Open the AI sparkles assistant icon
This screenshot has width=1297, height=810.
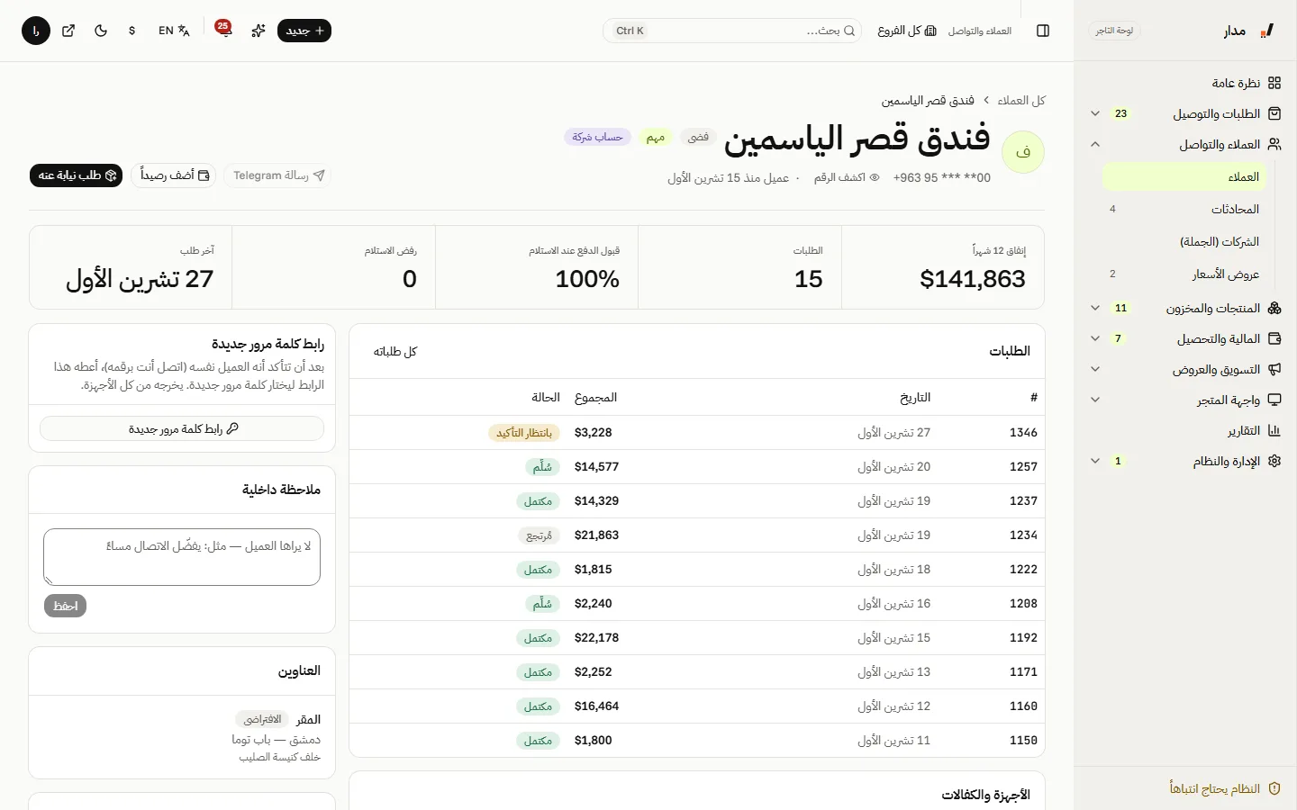pos(258,31)
